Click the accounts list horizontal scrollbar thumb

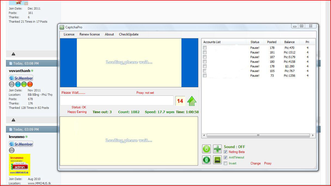click(258, 135)
